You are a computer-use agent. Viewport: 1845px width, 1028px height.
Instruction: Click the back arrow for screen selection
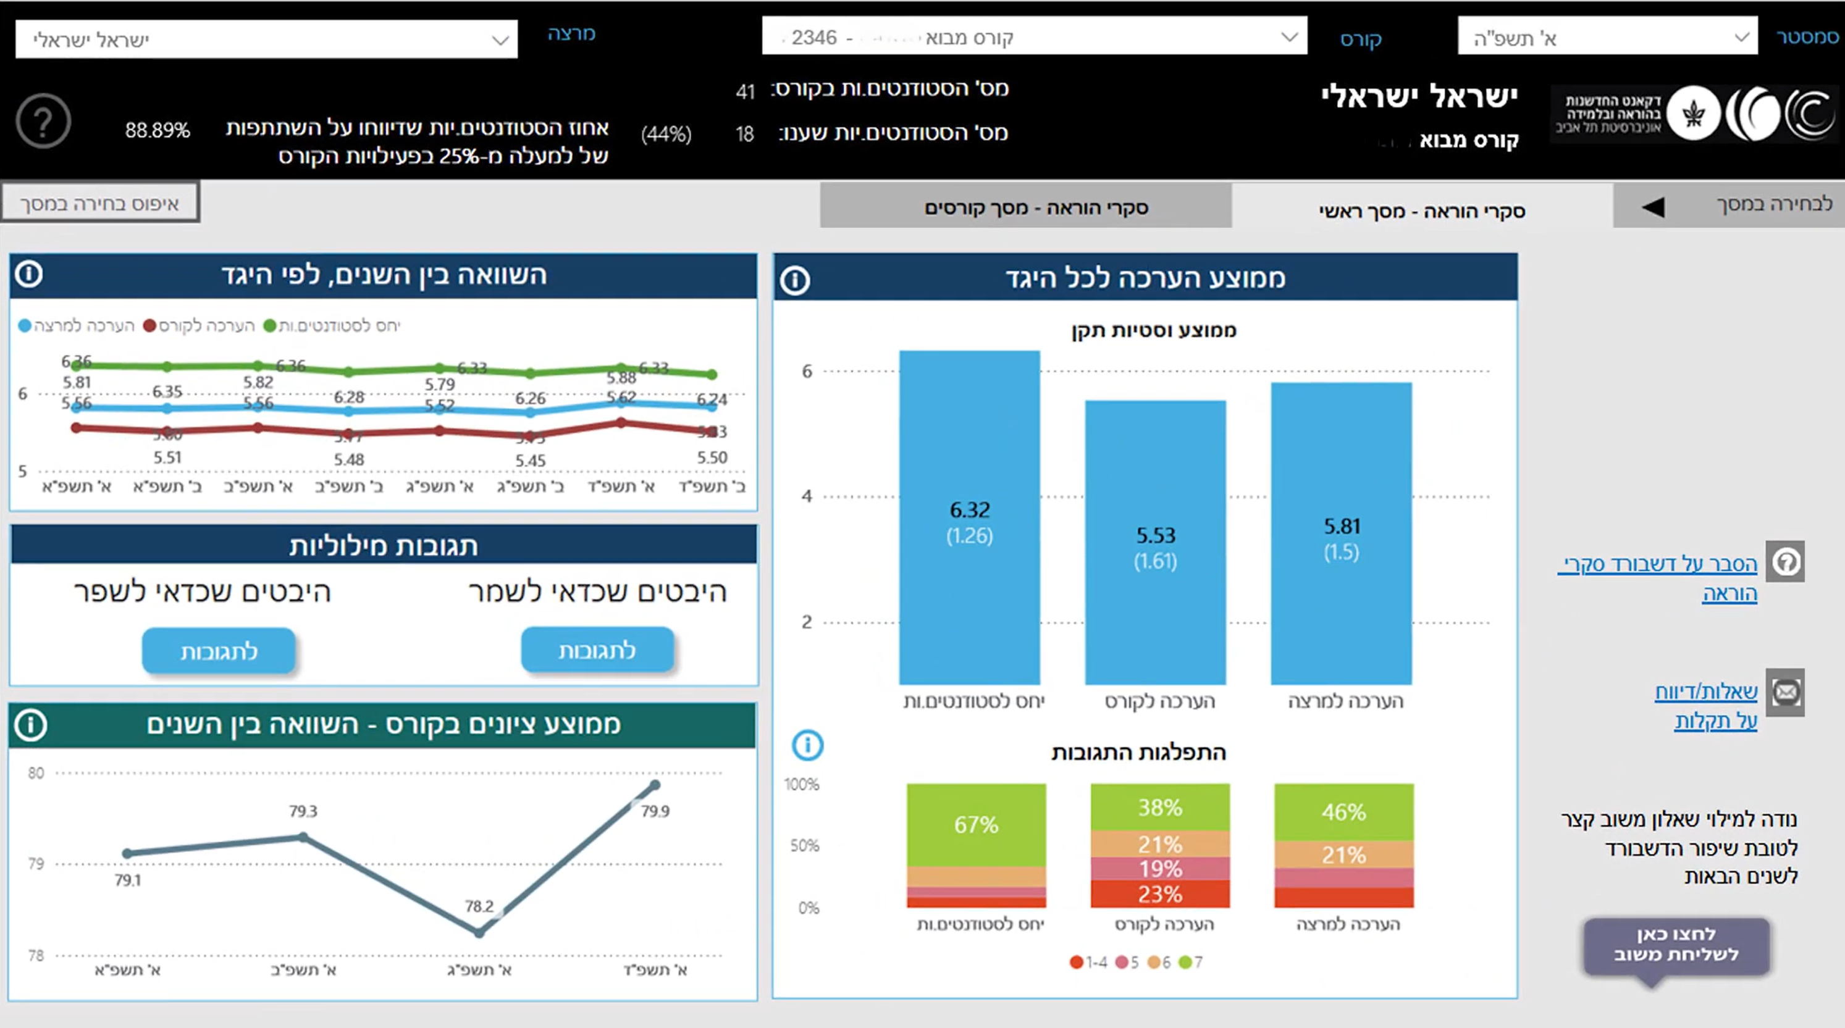[1653, 207]
